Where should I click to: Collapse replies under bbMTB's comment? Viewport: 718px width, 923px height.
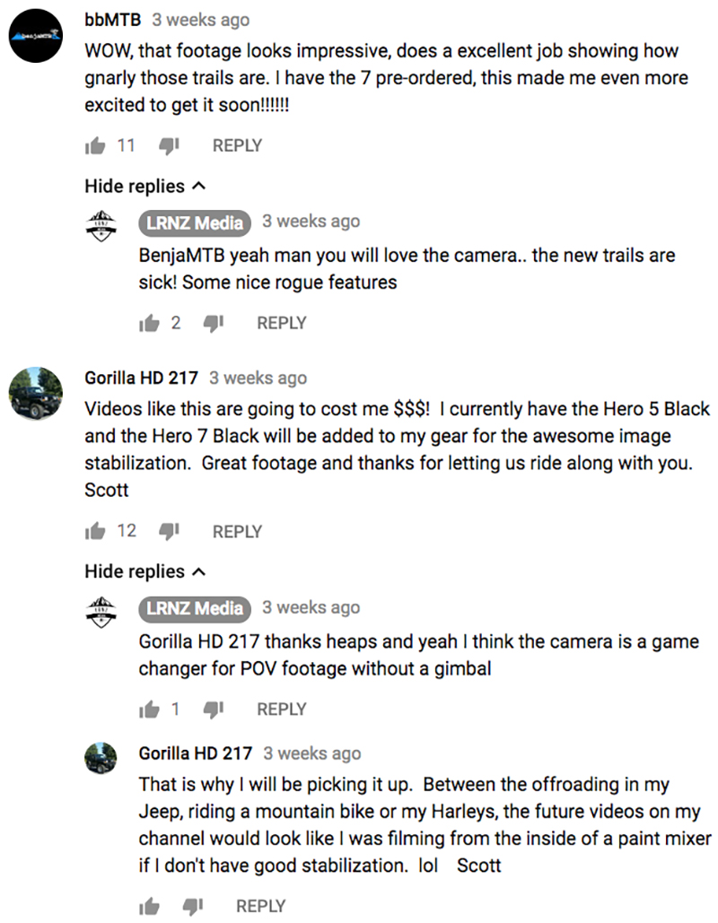tap(144, 187)
